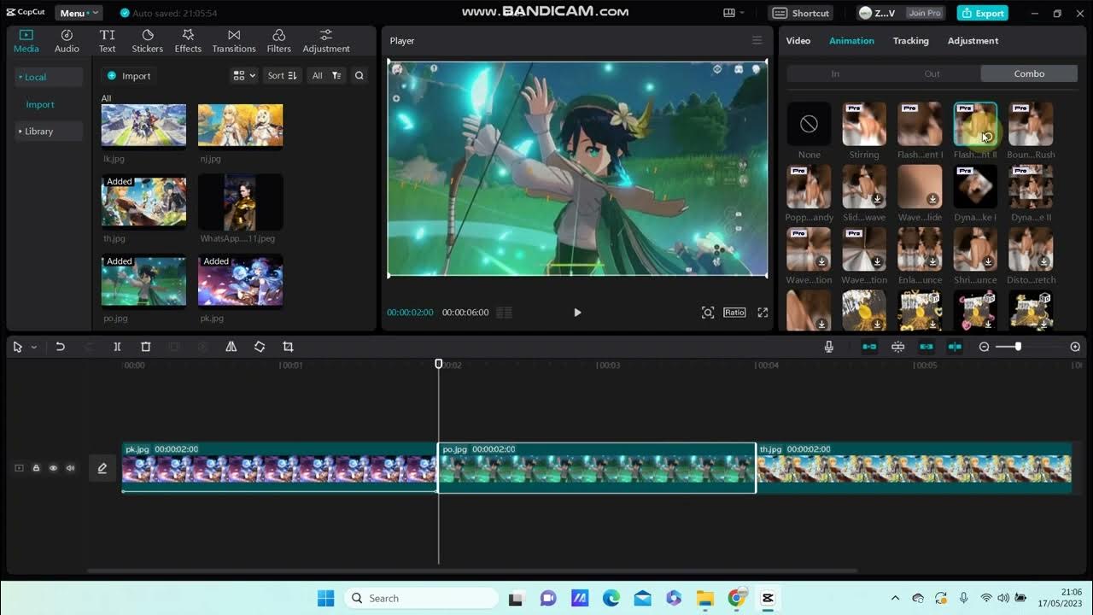Viewport: 1093px width, 615px height.
Task: Play the preview video
Action: pos(577,313)
